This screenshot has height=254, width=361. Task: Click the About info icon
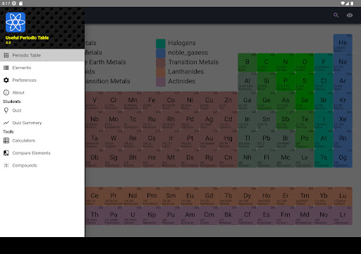6,92
